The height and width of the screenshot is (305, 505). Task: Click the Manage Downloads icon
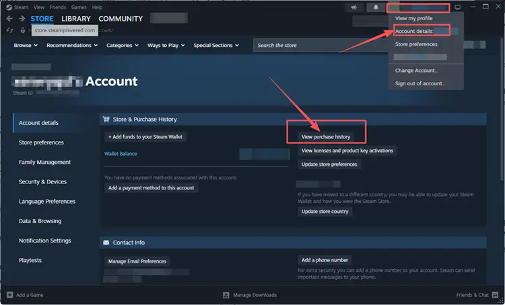(226, 295)
